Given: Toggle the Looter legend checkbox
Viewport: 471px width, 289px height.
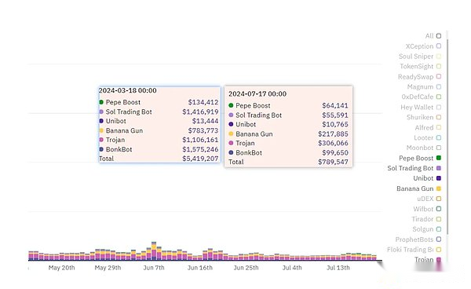Looking at the screenshot, I should 439,137.
